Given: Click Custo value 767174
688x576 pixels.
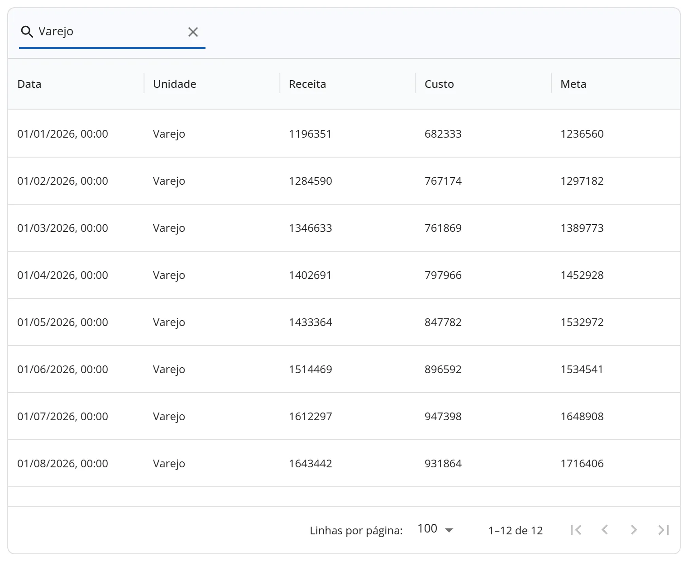Looking at the screenshot, I should click(443, 181).
